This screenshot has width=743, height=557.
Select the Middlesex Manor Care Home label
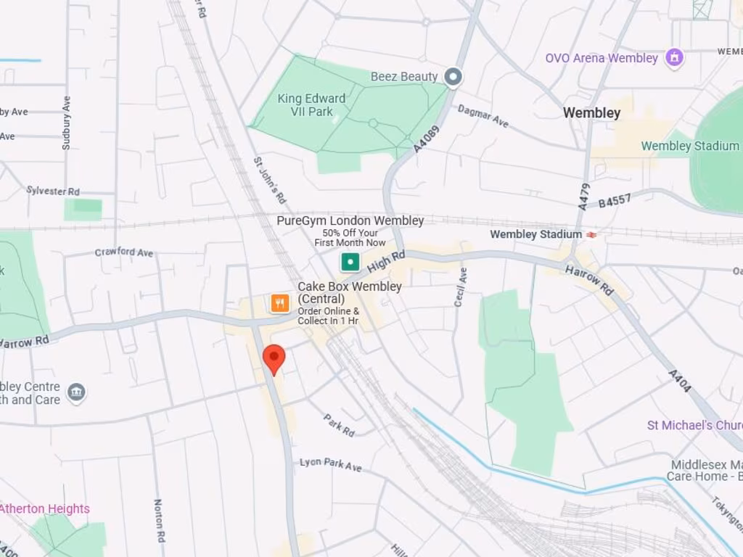tap(705, 470)
